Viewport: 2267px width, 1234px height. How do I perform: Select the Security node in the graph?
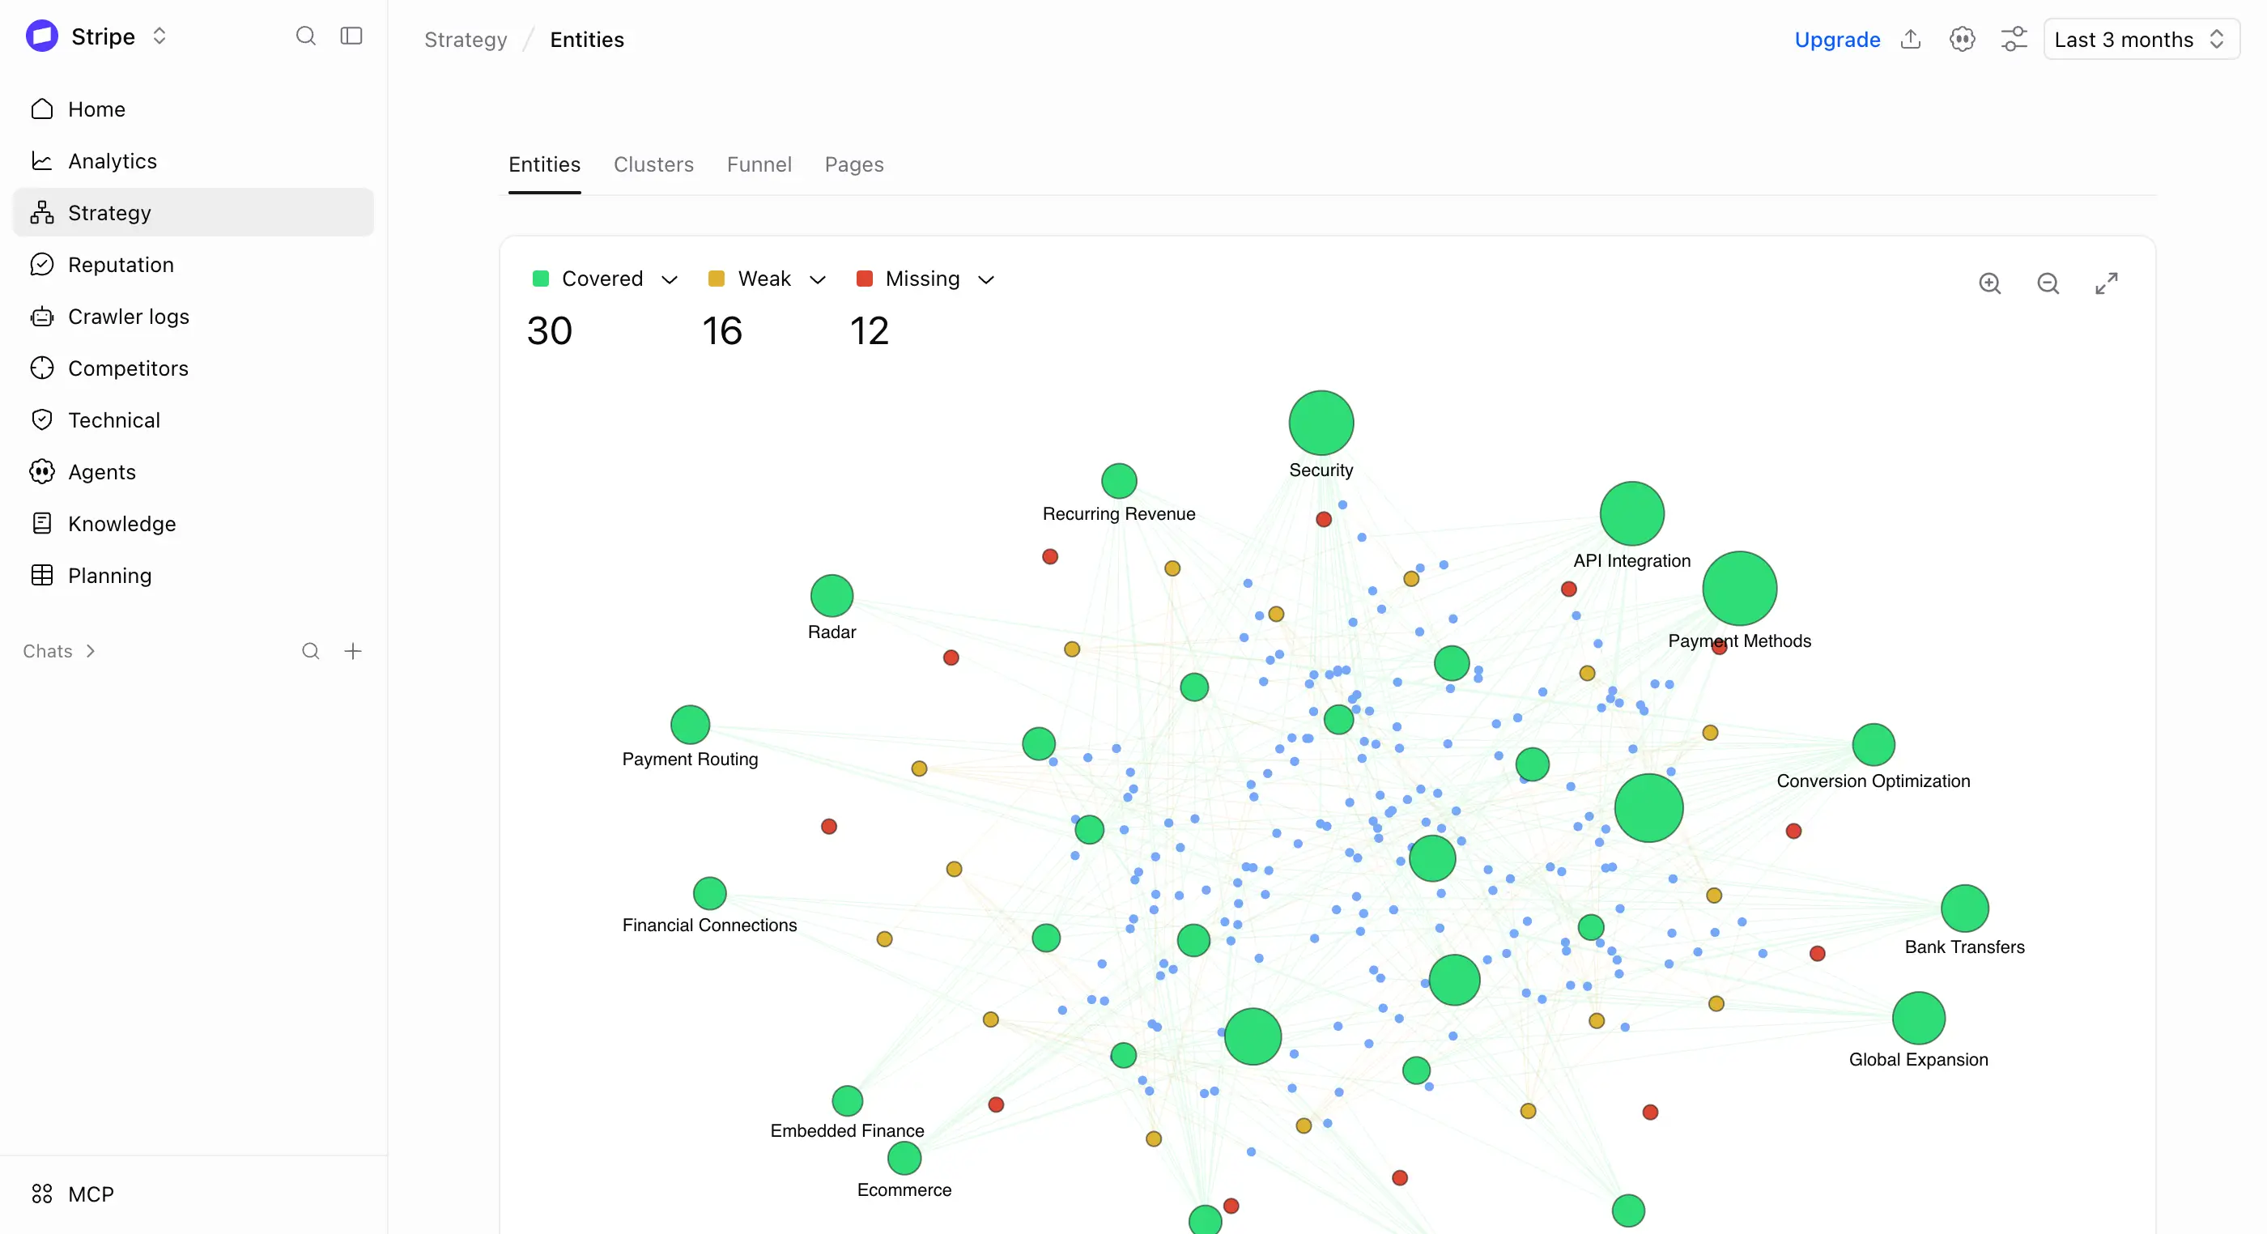tap(1321, 423)
